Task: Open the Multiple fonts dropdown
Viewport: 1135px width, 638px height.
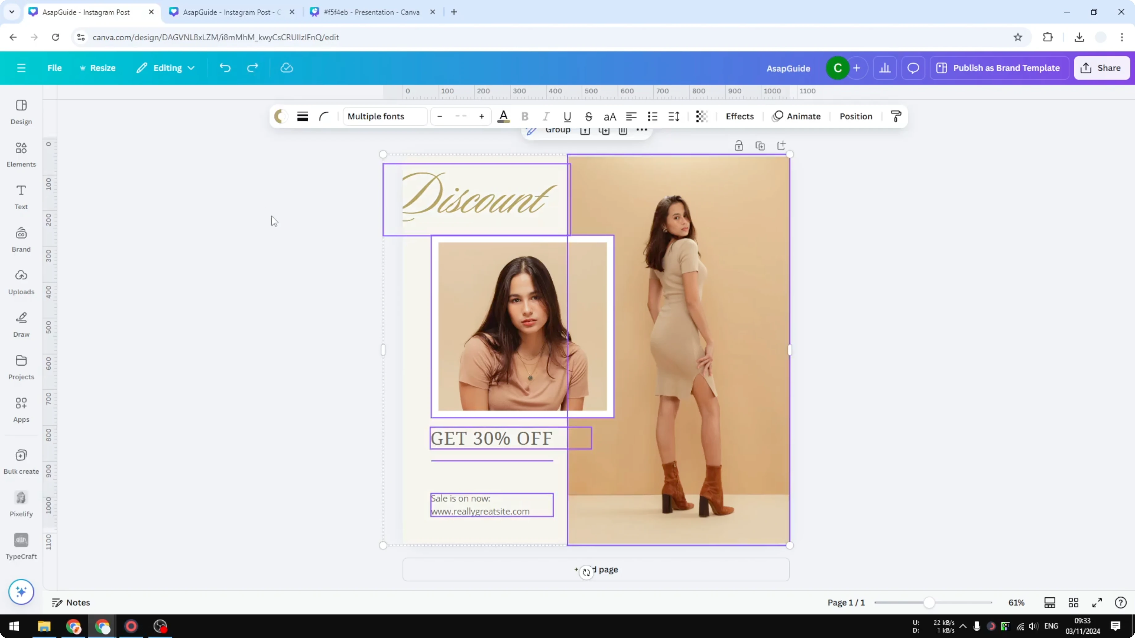Action: [384, 116]
